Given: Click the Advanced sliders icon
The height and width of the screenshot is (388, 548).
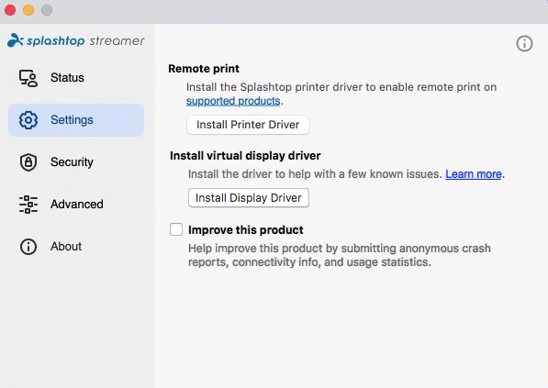Looking at the screenshot, I should 28,205.
